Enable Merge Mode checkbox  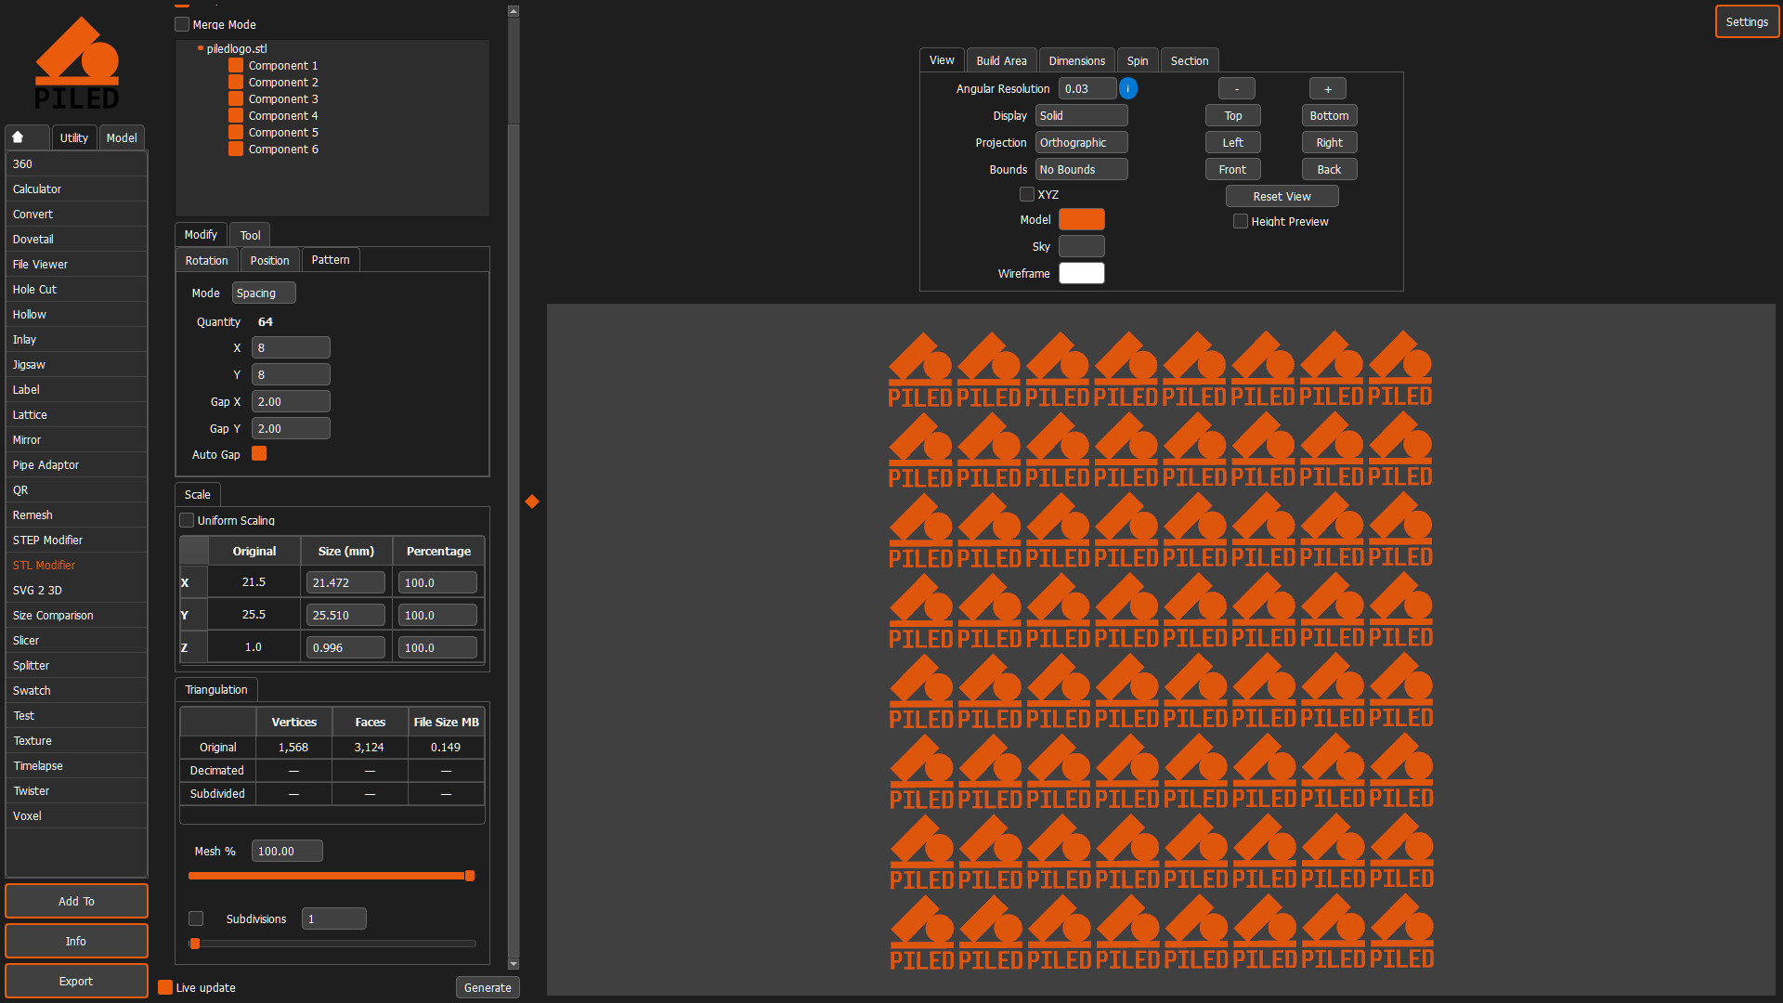tap(182, 24)
